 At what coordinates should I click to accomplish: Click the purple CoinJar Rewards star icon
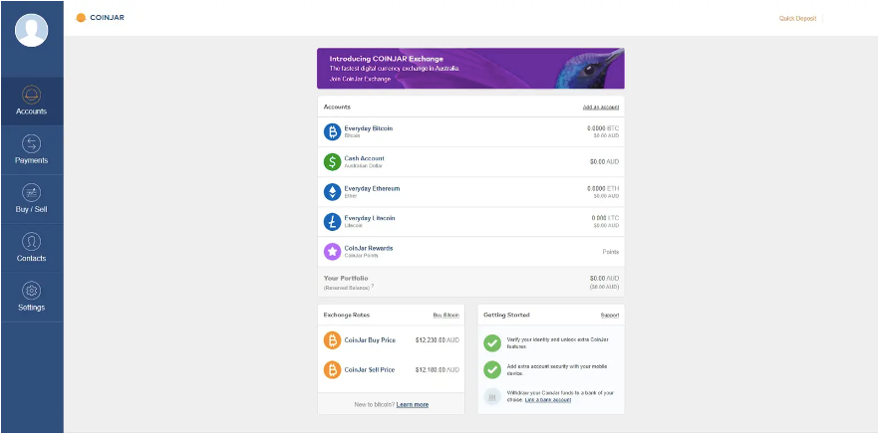(332, 251)
